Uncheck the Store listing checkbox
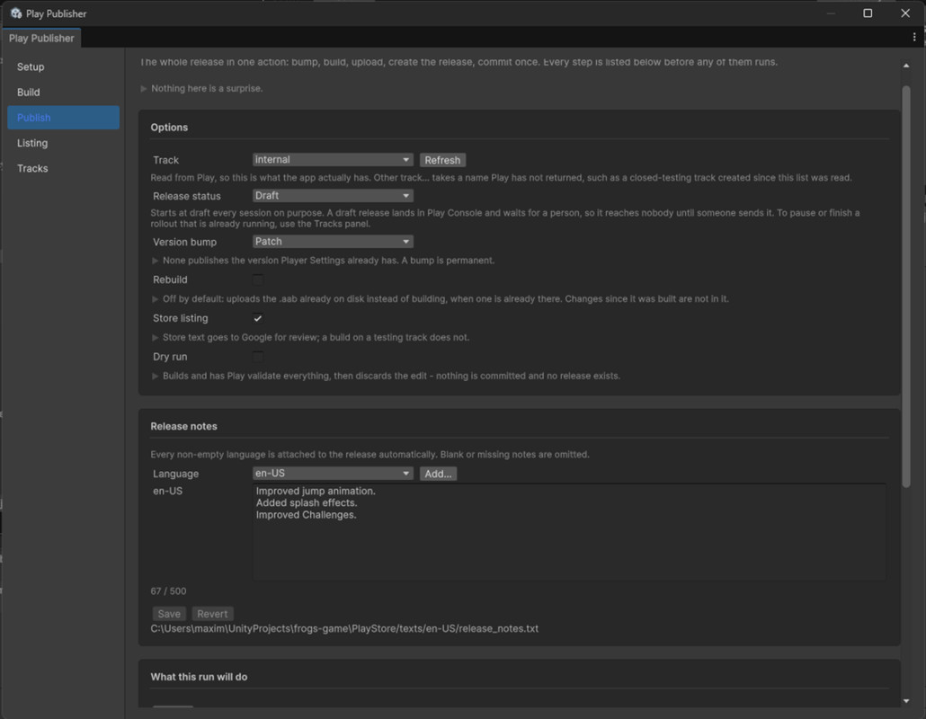 click(258, 318)
